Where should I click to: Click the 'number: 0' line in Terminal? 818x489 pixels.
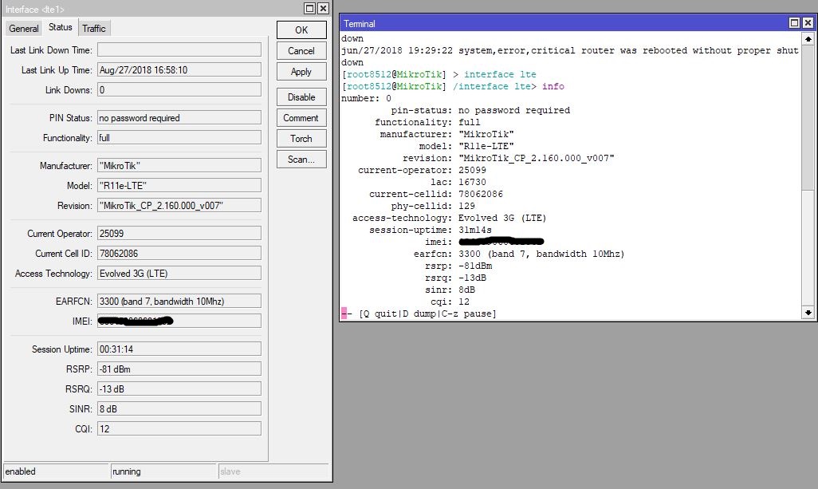(x=366, y=98)
